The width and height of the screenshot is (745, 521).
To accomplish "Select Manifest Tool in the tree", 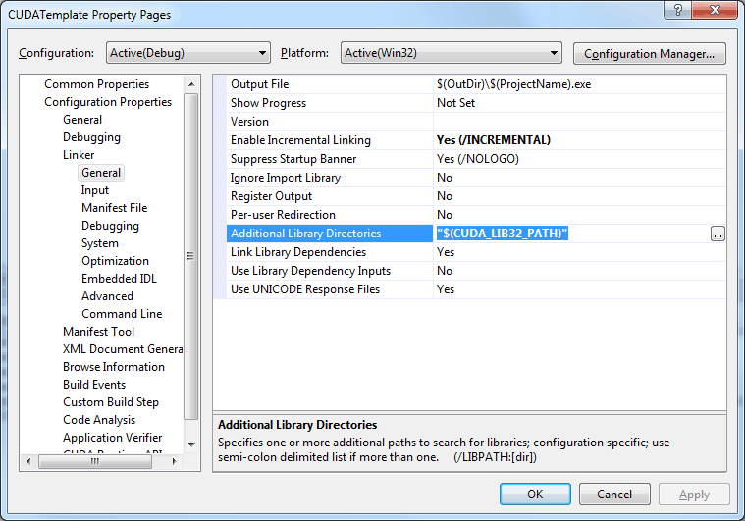I will [98, 331].
